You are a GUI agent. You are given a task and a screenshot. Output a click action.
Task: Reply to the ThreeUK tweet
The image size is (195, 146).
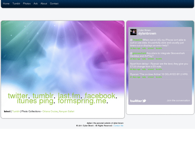click(x=144, y=48)
